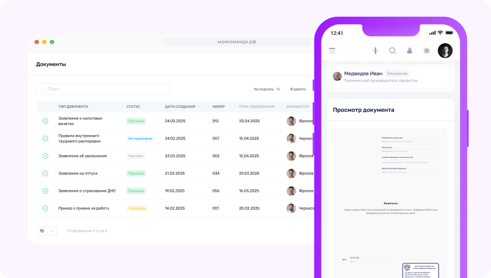Click creation date 14.02.2025

point(175,209)
